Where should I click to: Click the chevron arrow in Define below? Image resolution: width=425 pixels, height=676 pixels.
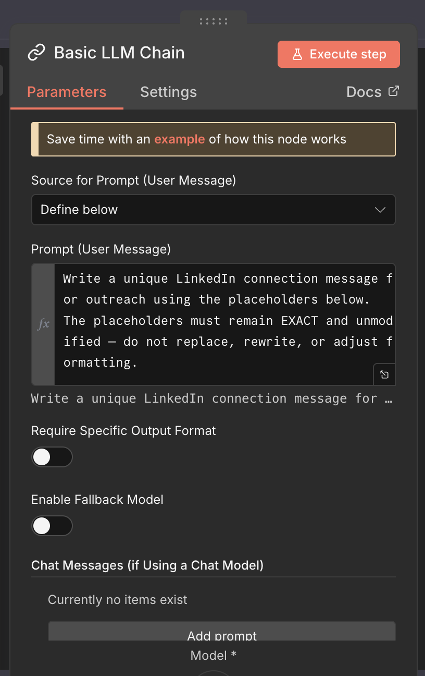pyautogui.click(x=380, y=210)
